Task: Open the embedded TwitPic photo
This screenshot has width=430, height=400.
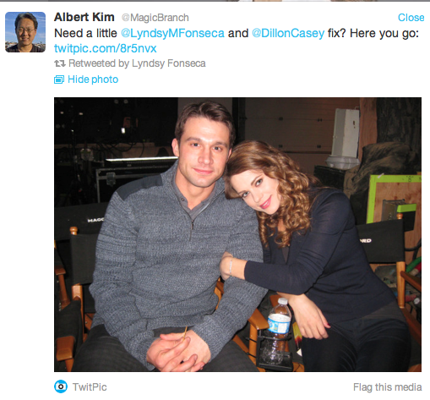Action: click(237, 234)
